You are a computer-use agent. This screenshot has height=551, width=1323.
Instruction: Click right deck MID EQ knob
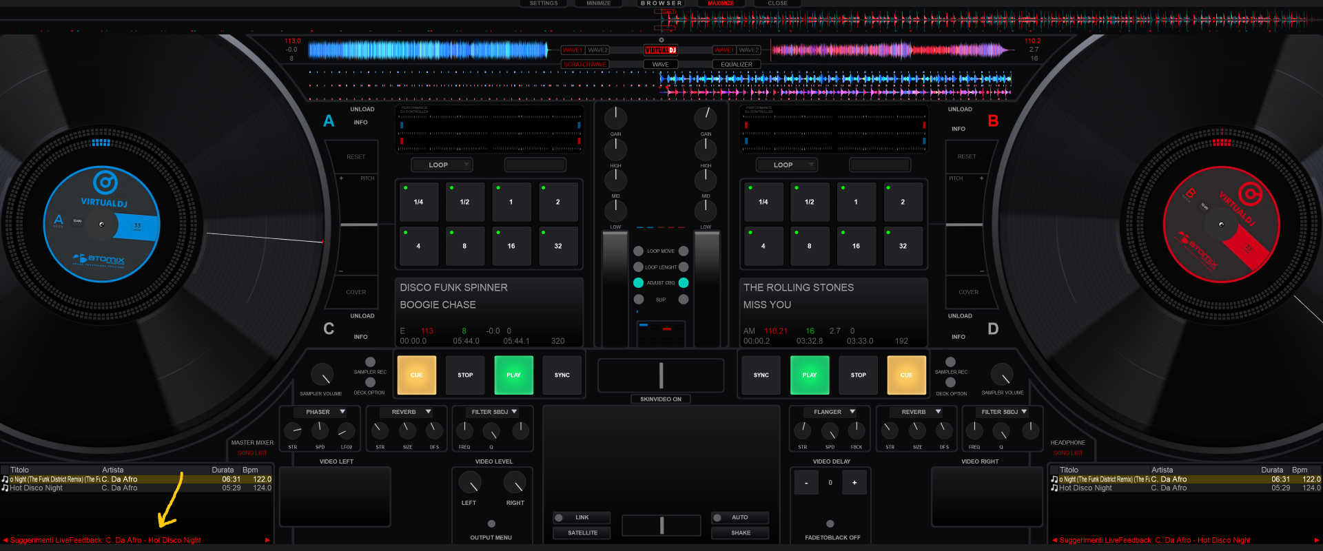pyautogui.click(x=706, y=180)
